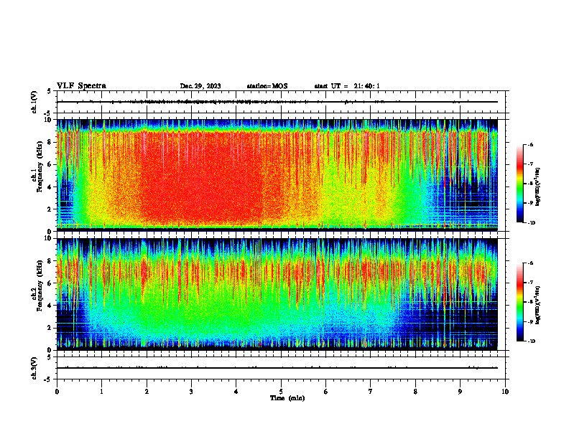Image resolution: width=569 pixels, height=439 pixels.
Task: Click time axis tick label "6"
Action: [x=326, y=392]
